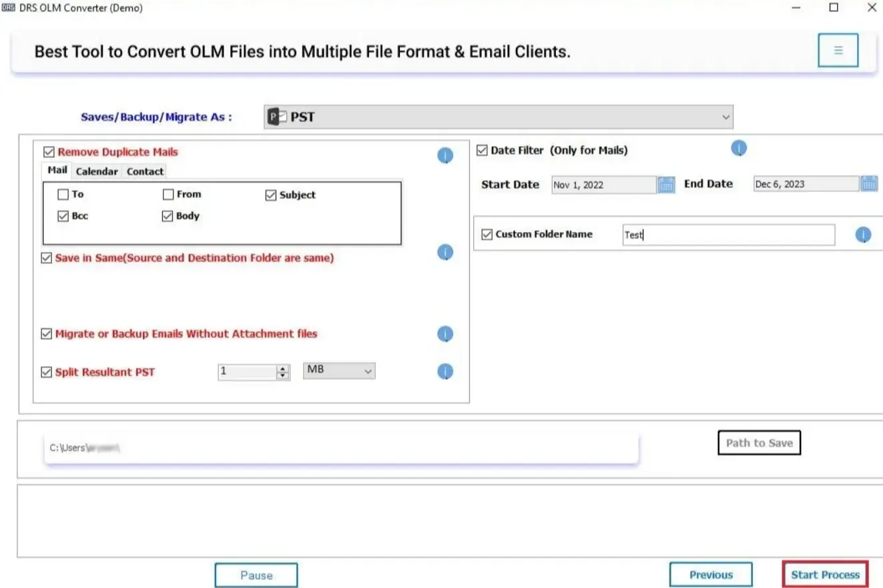The height and width of the screenshot is (588, 883).
Task: Increase split size with up arrow
Action: pyautogui.click(x=283, y=368)
